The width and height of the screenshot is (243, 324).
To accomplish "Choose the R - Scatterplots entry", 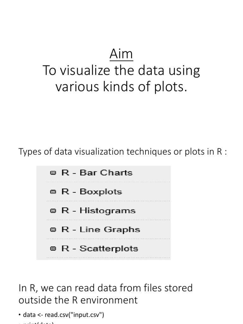I will (x=100, y=249).
